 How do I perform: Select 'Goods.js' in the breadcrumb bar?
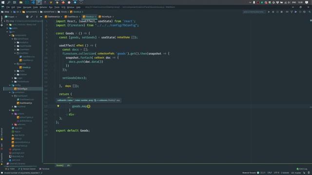coord(76,12)
